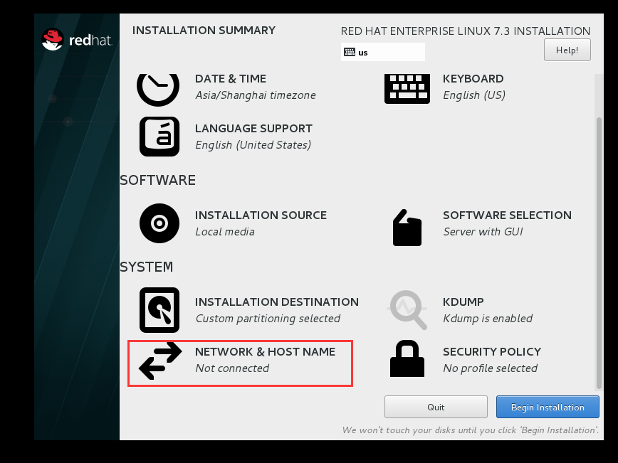Open the Software Selection package icon
The width and height of the screenshot is (618, 463).
[x=407, y=228]
